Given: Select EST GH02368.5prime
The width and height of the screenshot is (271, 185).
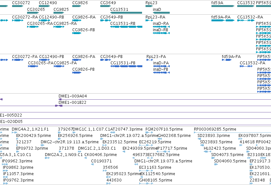Looking at the screenshot, I should click(x=160, y=139).
